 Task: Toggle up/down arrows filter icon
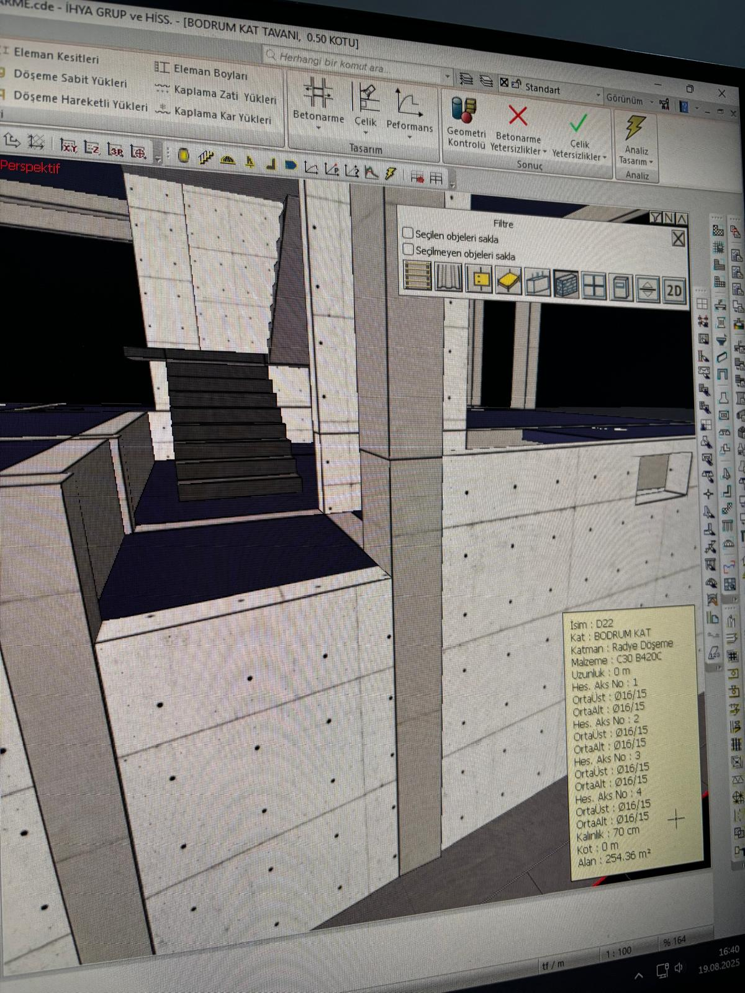[x=648, y=290]
